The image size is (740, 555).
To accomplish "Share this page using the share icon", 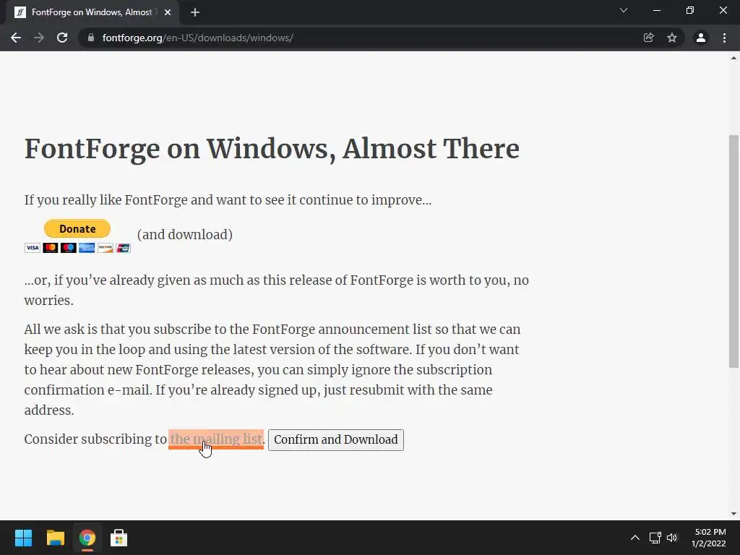I will pyautogui.click(x=648, y=38).
